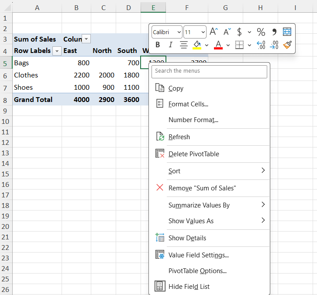Expand the Sort submenu
The width and height of the screenshot is (317, 295).
point(210,171)
